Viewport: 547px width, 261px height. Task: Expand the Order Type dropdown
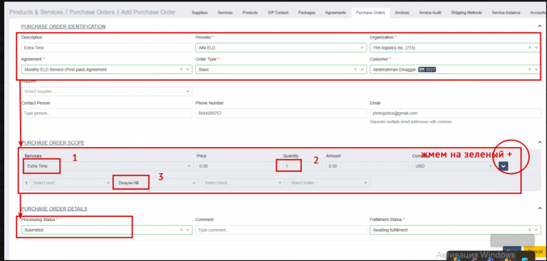(x=363, y=70)
